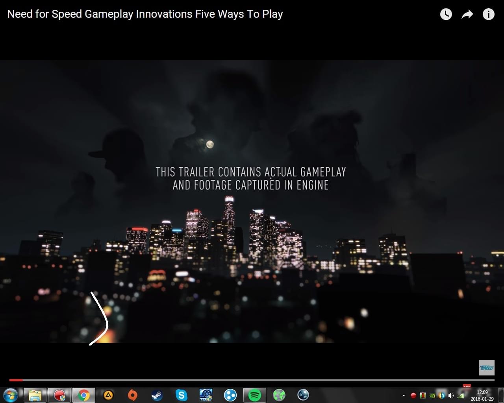Open the video info card icon
This screenshot has width=504, height=403.
point(488,15)
